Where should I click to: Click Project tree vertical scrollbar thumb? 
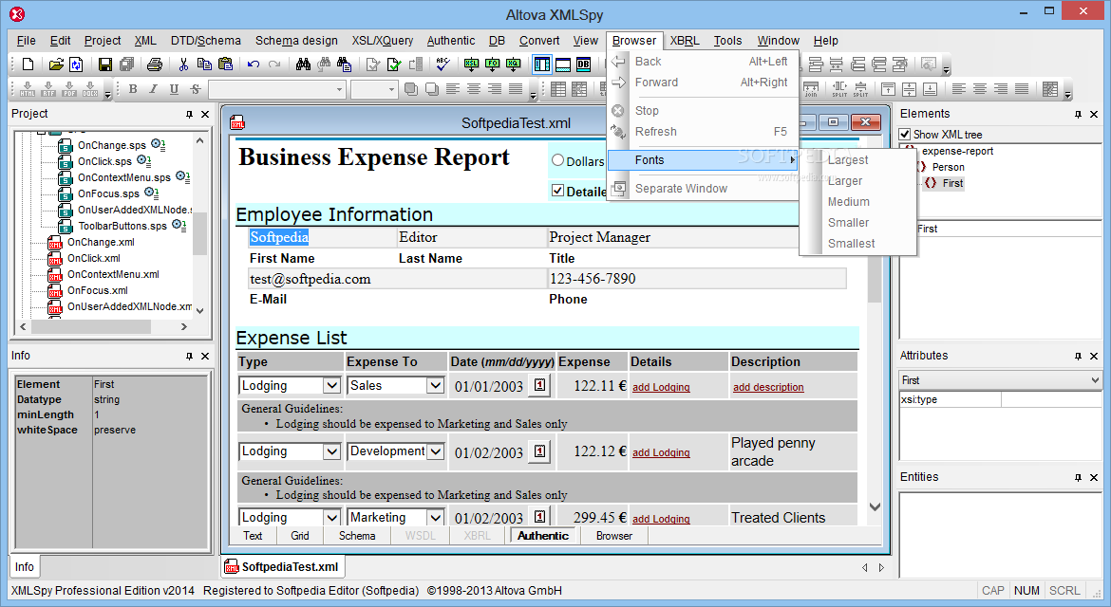coord(199,231)
